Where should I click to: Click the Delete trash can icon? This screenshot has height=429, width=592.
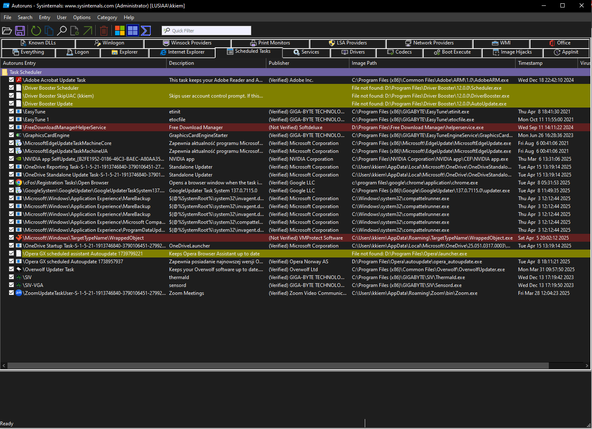pyautogui.click(x=104, y=30)
